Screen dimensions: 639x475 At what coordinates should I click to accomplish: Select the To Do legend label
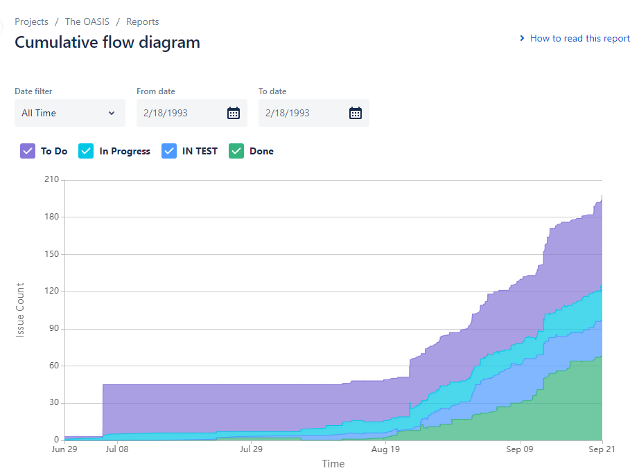[54, 151]
